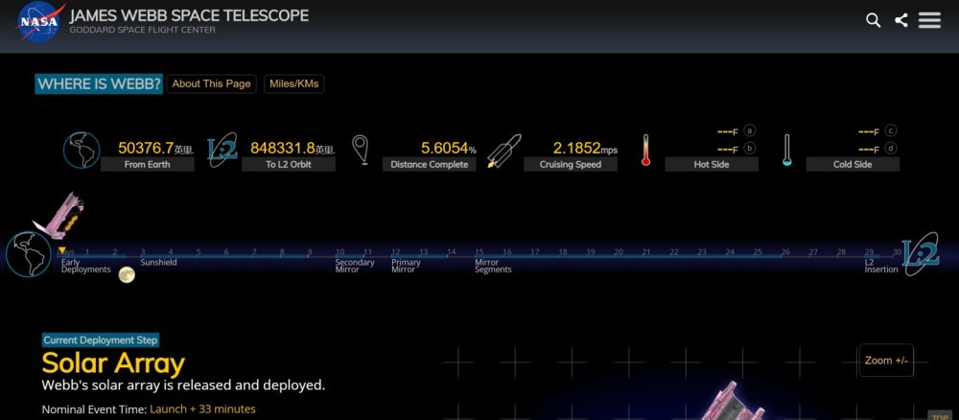The height and width of the screenshot is (420, 959).
Task: Click the L2 icon beside To L2 Orbit
Action: coord(222,150)
